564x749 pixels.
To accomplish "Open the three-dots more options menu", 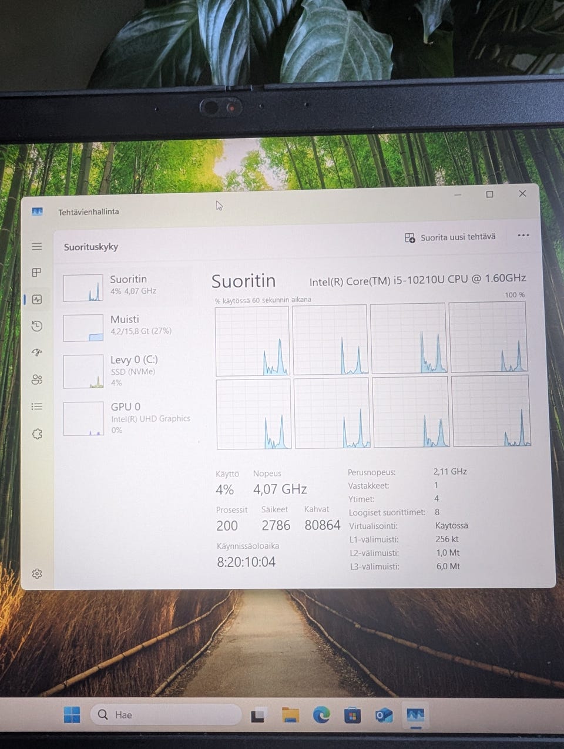I will [523, 236].
